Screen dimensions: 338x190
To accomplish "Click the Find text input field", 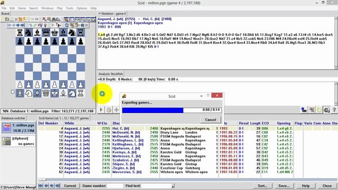I will pos(156,186).
